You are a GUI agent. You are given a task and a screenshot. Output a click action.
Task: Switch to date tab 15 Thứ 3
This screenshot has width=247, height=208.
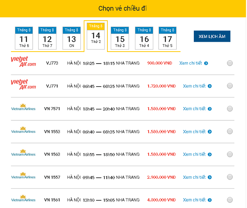(x=119, y=38)
